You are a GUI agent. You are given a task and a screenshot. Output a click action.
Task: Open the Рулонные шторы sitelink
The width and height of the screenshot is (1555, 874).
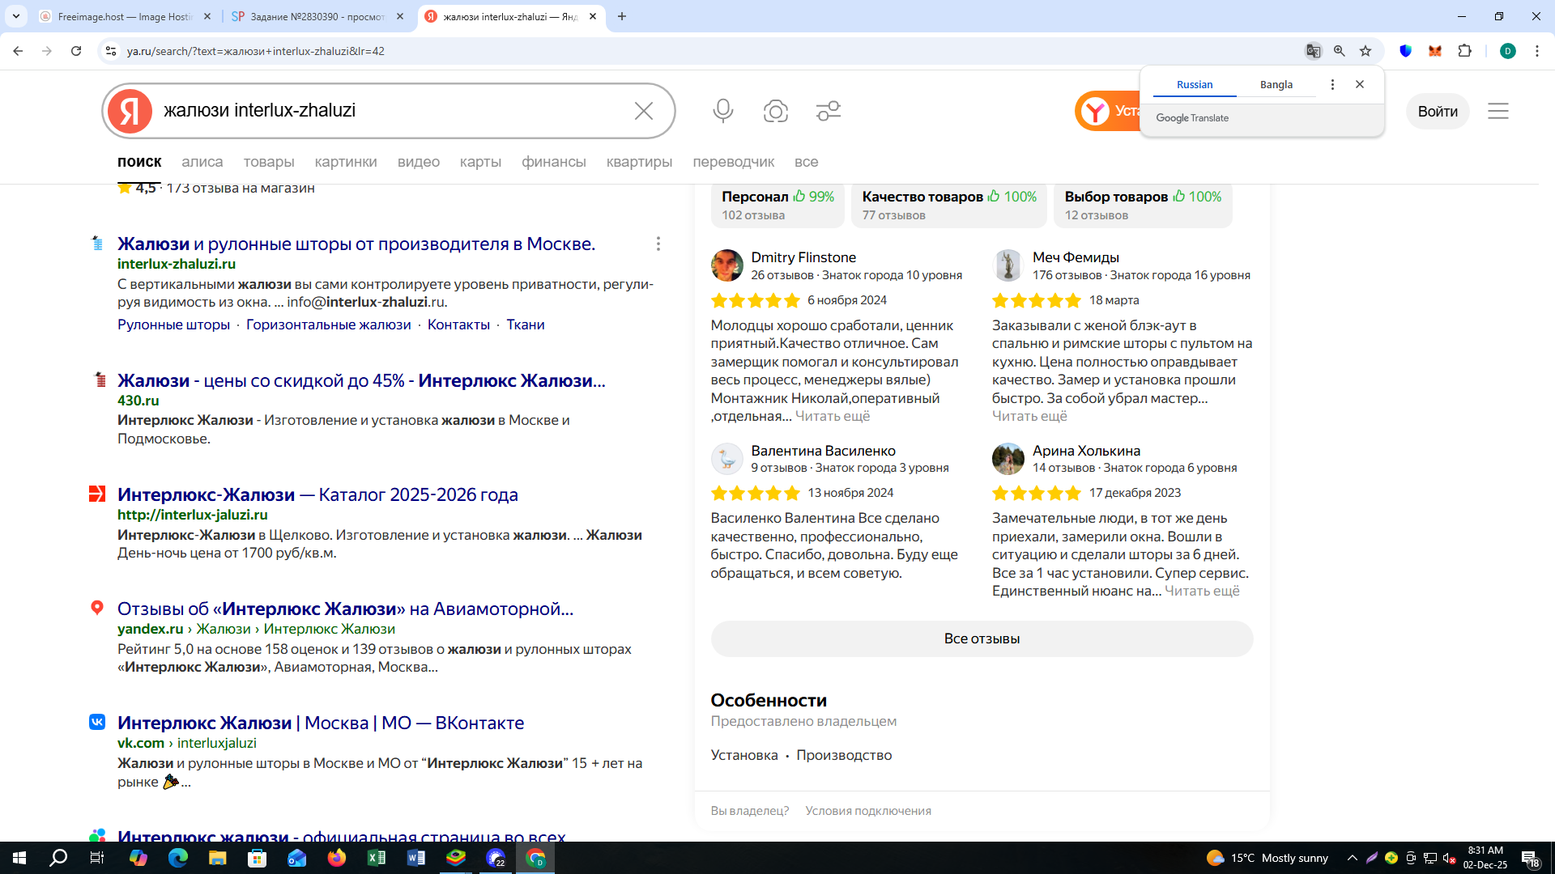click(x=173, y=325)
